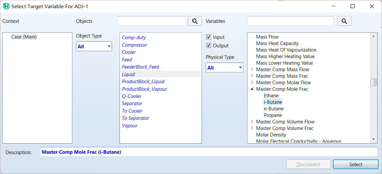
Task: Select the Q-Cooler object
Action: [132, 96]
